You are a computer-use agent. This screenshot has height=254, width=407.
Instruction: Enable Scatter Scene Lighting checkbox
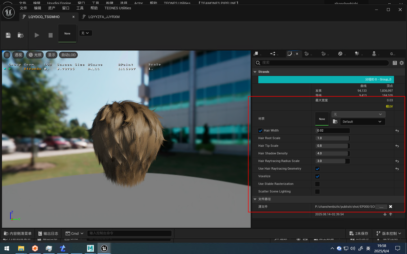point(317,192)
